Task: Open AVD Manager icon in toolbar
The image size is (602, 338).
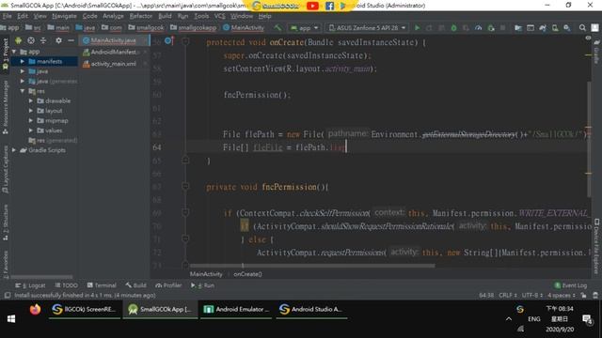Action: pyautogui.click(x=555, y=28)
